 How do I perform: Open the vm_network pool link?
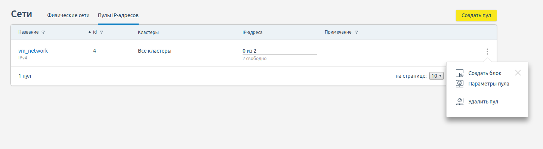[x=33, y=51]
